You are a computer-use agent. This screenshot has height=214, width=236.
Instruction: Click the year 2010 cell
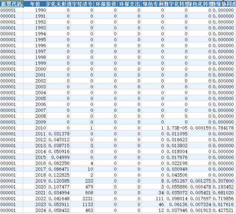click(35, 128)
